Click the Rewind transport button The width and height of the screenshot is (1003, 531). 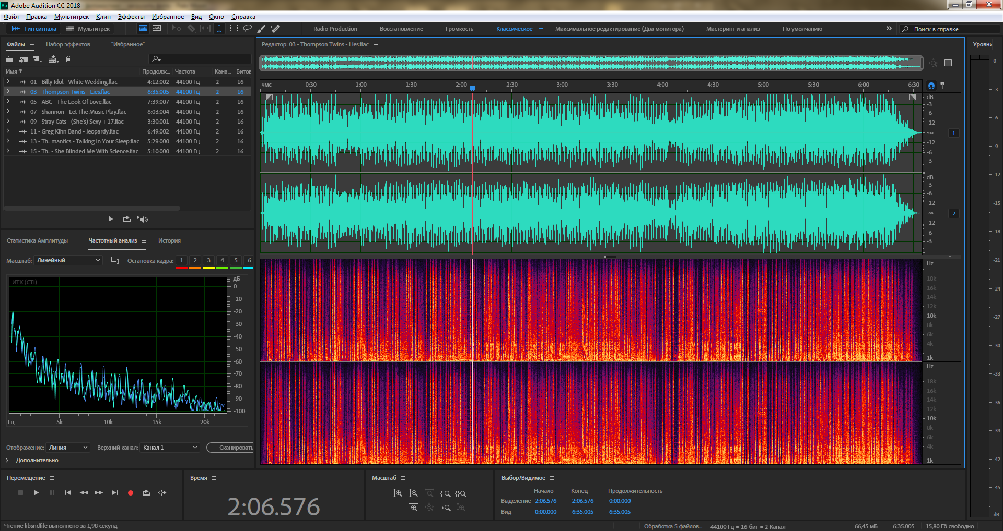coord(84,492)
